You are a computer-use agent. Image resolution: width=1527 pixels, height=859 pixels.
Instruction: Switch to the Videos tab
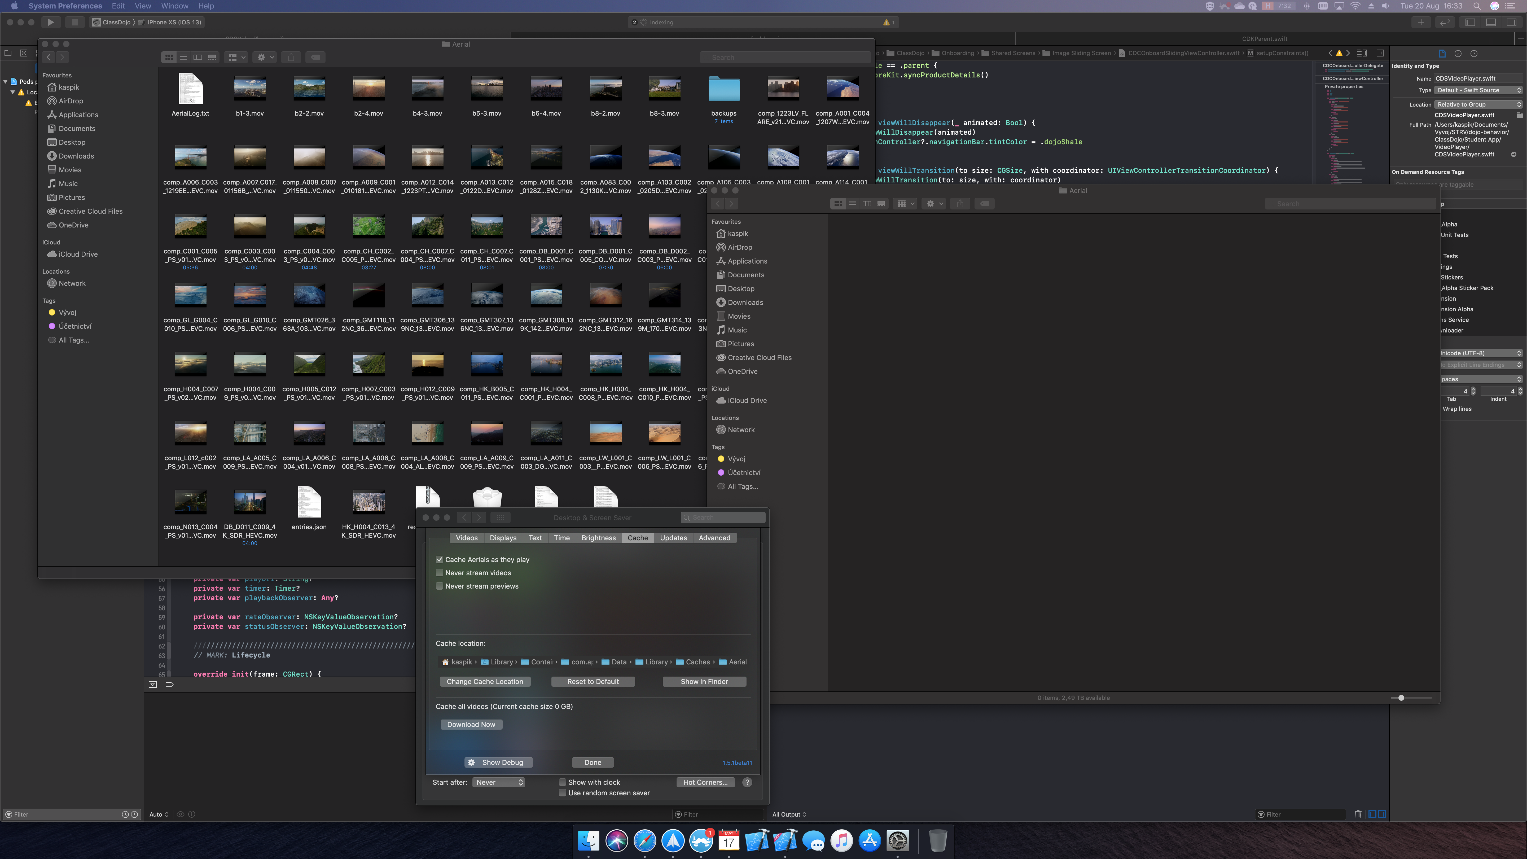pos(467,538)
